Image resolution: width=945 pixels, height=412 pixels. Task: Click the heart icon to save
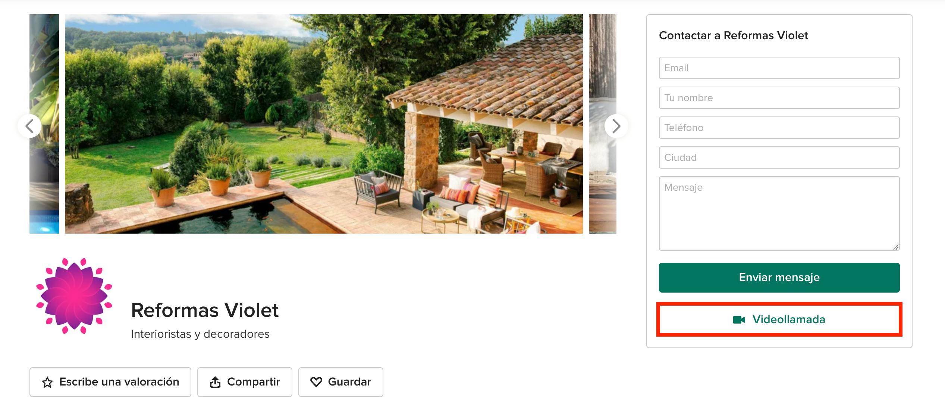(x=316, y=382)
